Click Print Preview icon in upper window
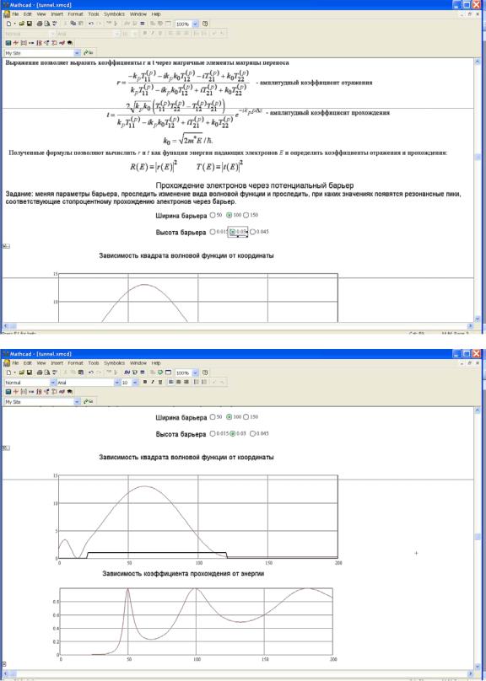This screenshot has width=486, height=681. (47, 24)
